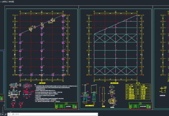Select yellow materials table on second sheet
Image resolution: width=169 pixels, height=116 pixels.
[138, 92]
